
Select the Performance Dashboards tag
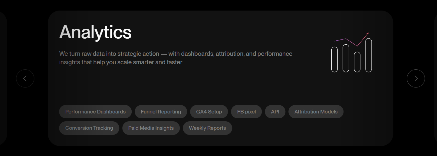click(x=95, y=112)
